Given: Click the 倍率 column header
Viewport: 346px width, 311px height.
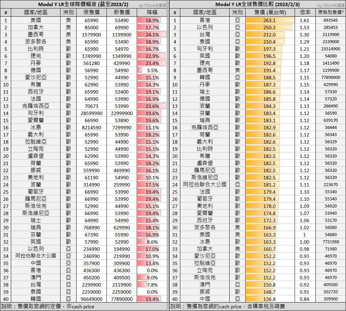Looking at the screenshot, I should click(305, 12).
